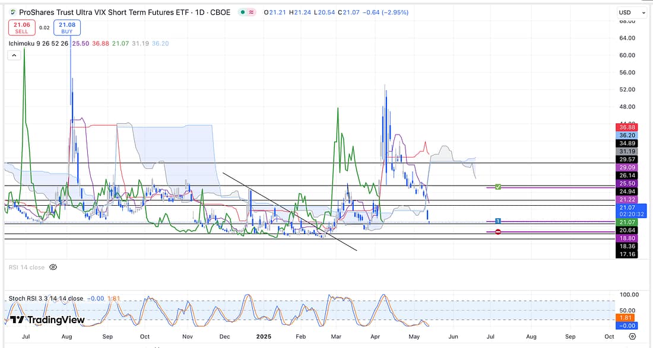
Task: Select the Stoch RSI indicator legend
Action: (46, 298)
